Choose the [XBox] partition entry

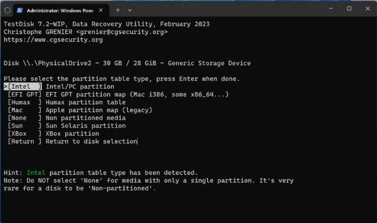pos(53,133)
